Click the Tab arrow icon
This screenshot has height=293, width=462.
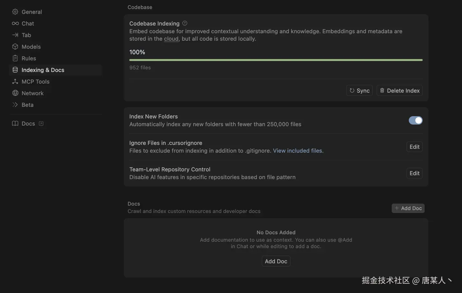[x=15, y=35]
